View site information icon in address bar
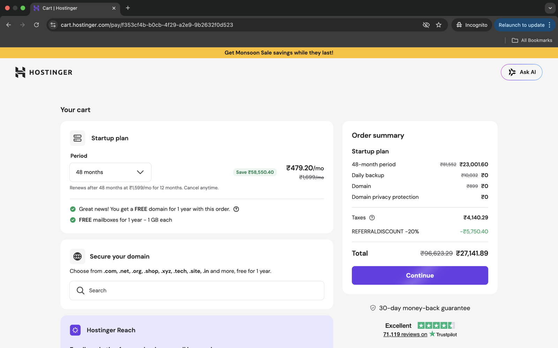The width and height of the screenshot is (558, 348). pos(53,25)
